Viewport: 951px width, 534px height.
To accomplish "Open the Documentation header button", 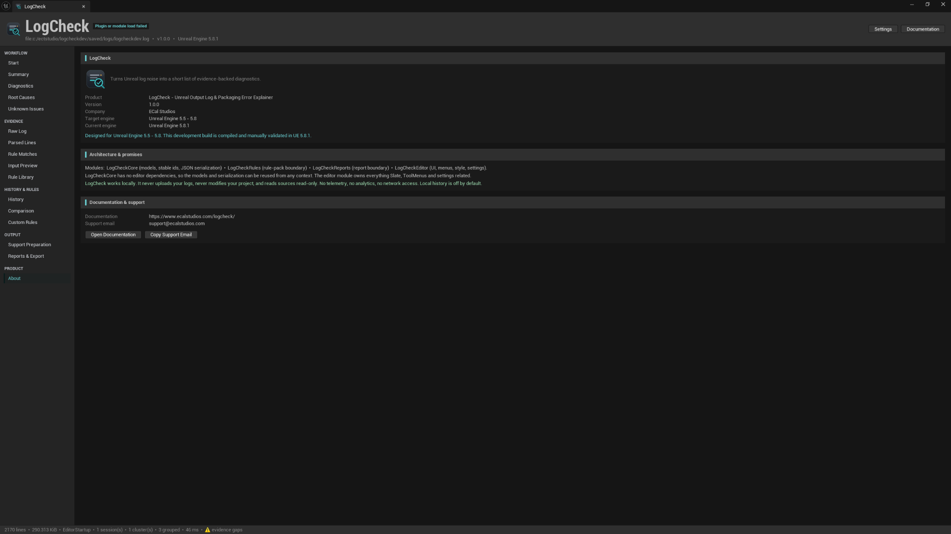I will pos(923,29).
